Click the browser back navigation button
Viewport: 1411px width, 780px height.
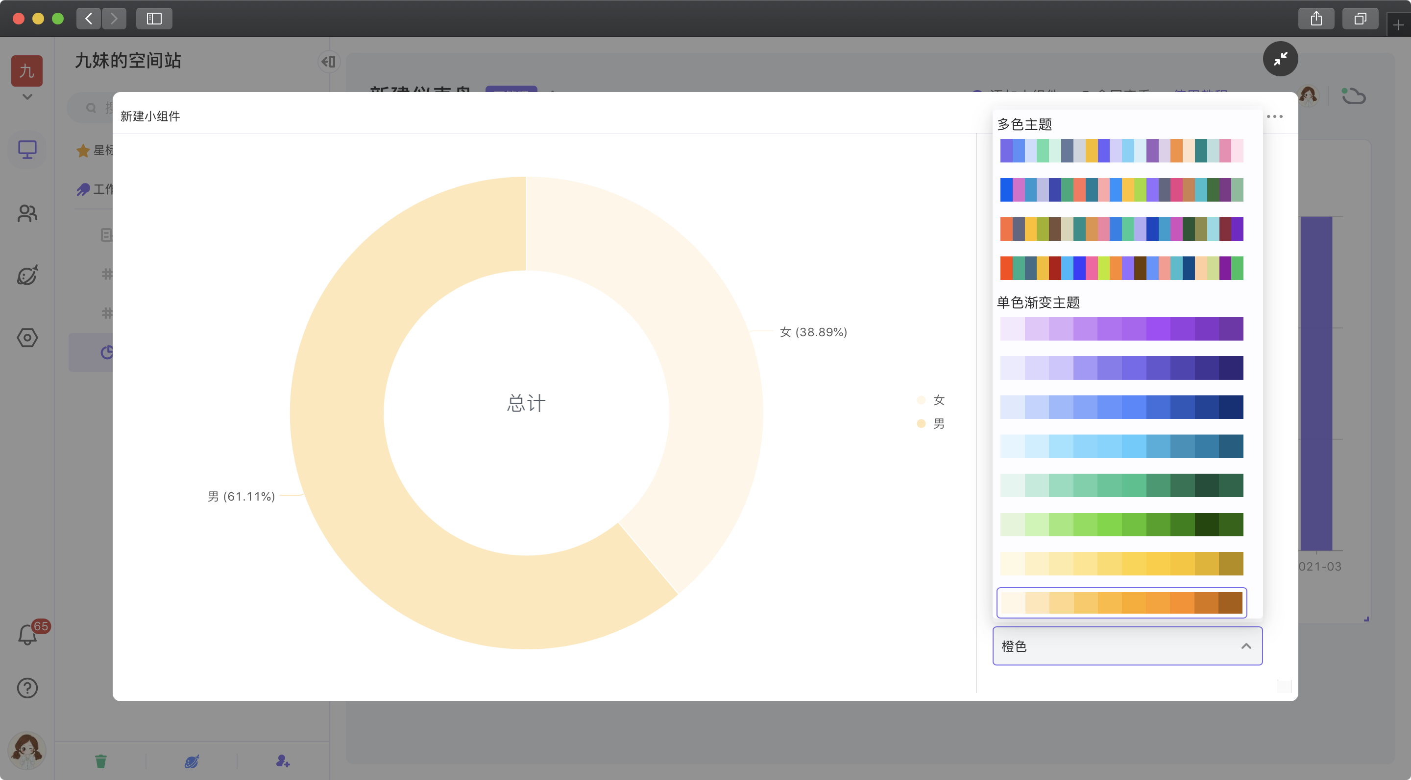(x=89, y=19)
